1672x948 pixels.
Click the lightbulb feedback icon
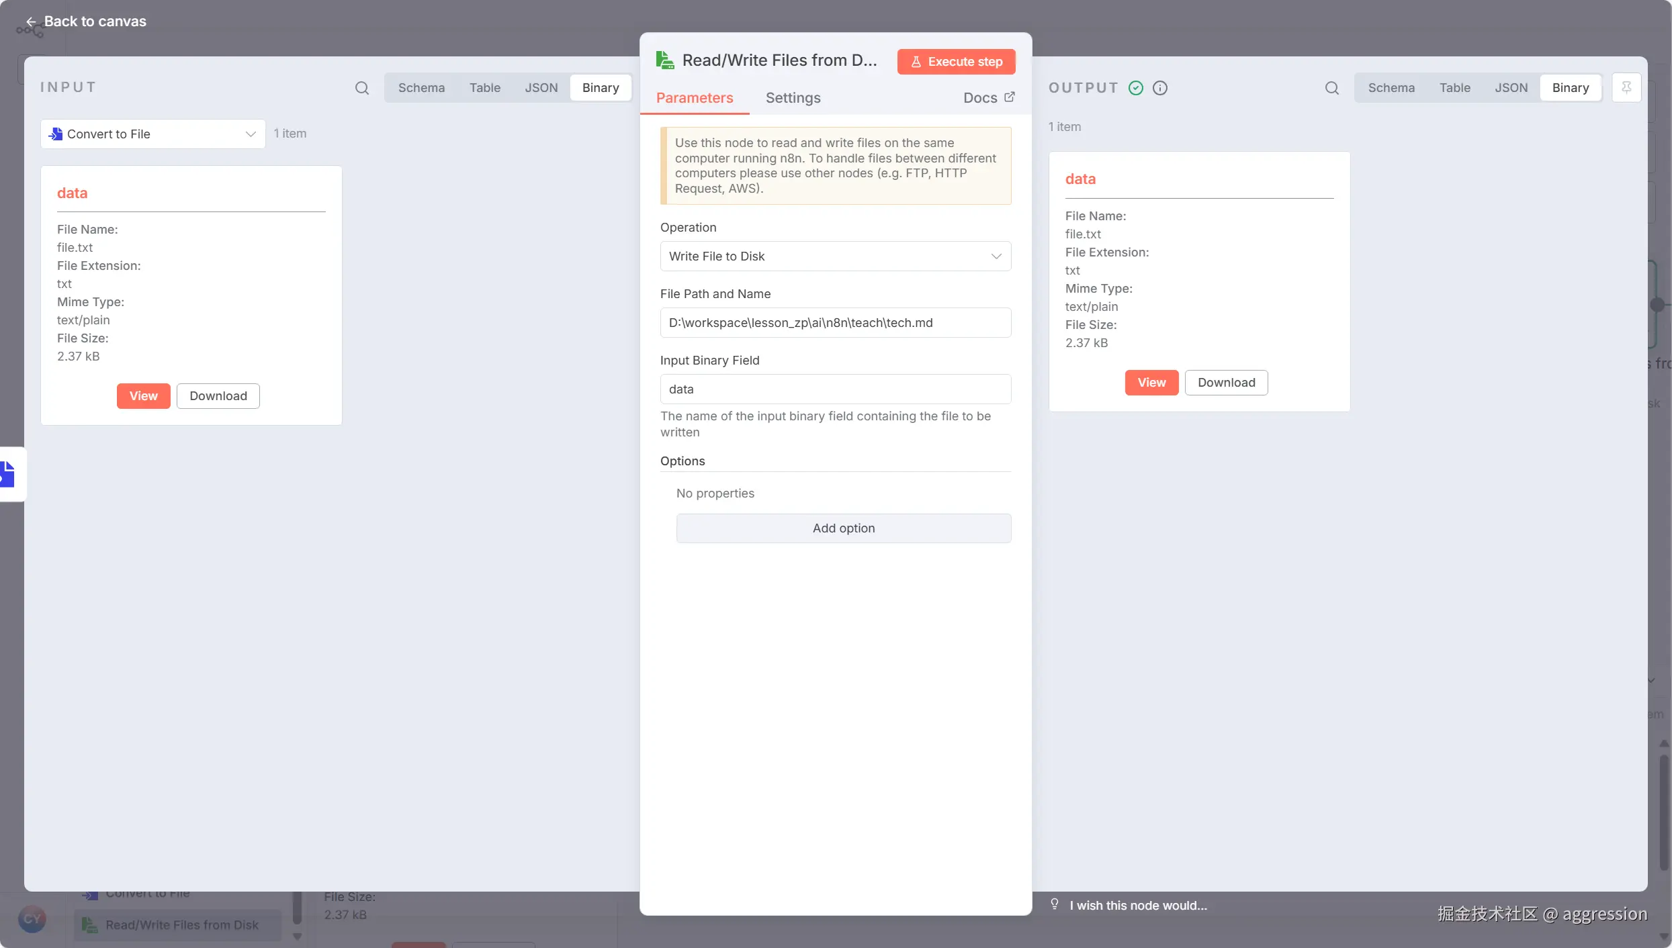pyautogui.click(x=1055, y=904)
